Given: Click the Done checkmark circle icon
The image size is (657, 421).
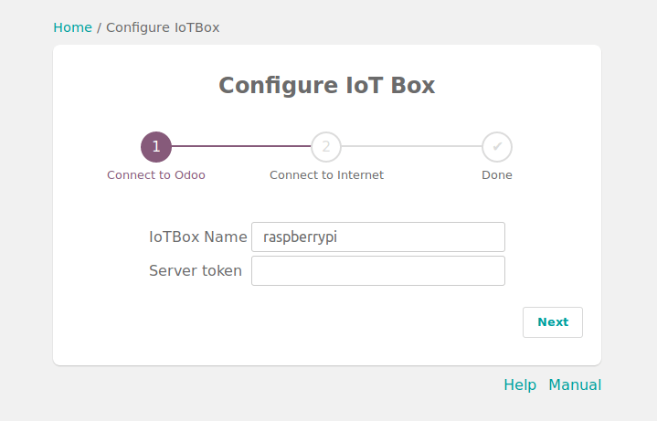Looking at the screenshot, I should click(x=497, y=146).
